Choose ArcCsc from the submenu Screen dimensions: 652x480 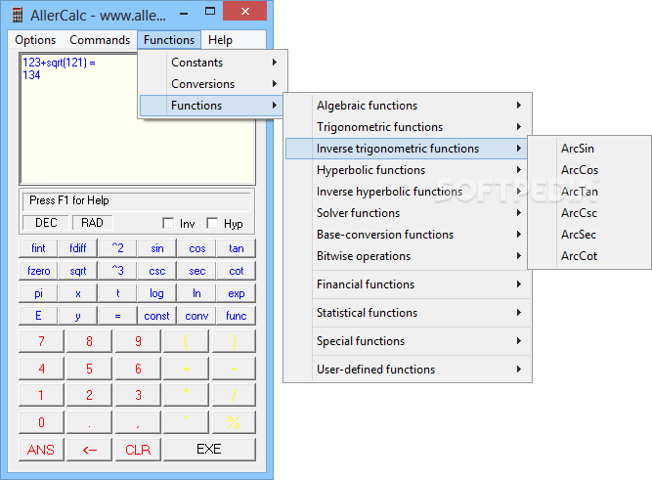(x=588, y=213)
